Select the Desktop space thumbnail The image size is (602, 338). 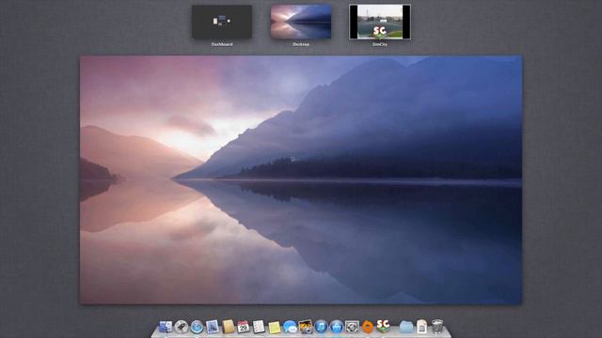point(301,22)
